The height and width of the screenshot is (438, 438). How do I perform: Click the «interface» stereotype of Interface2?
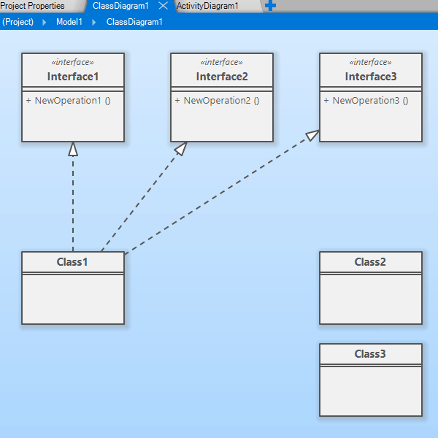[221, 62]
